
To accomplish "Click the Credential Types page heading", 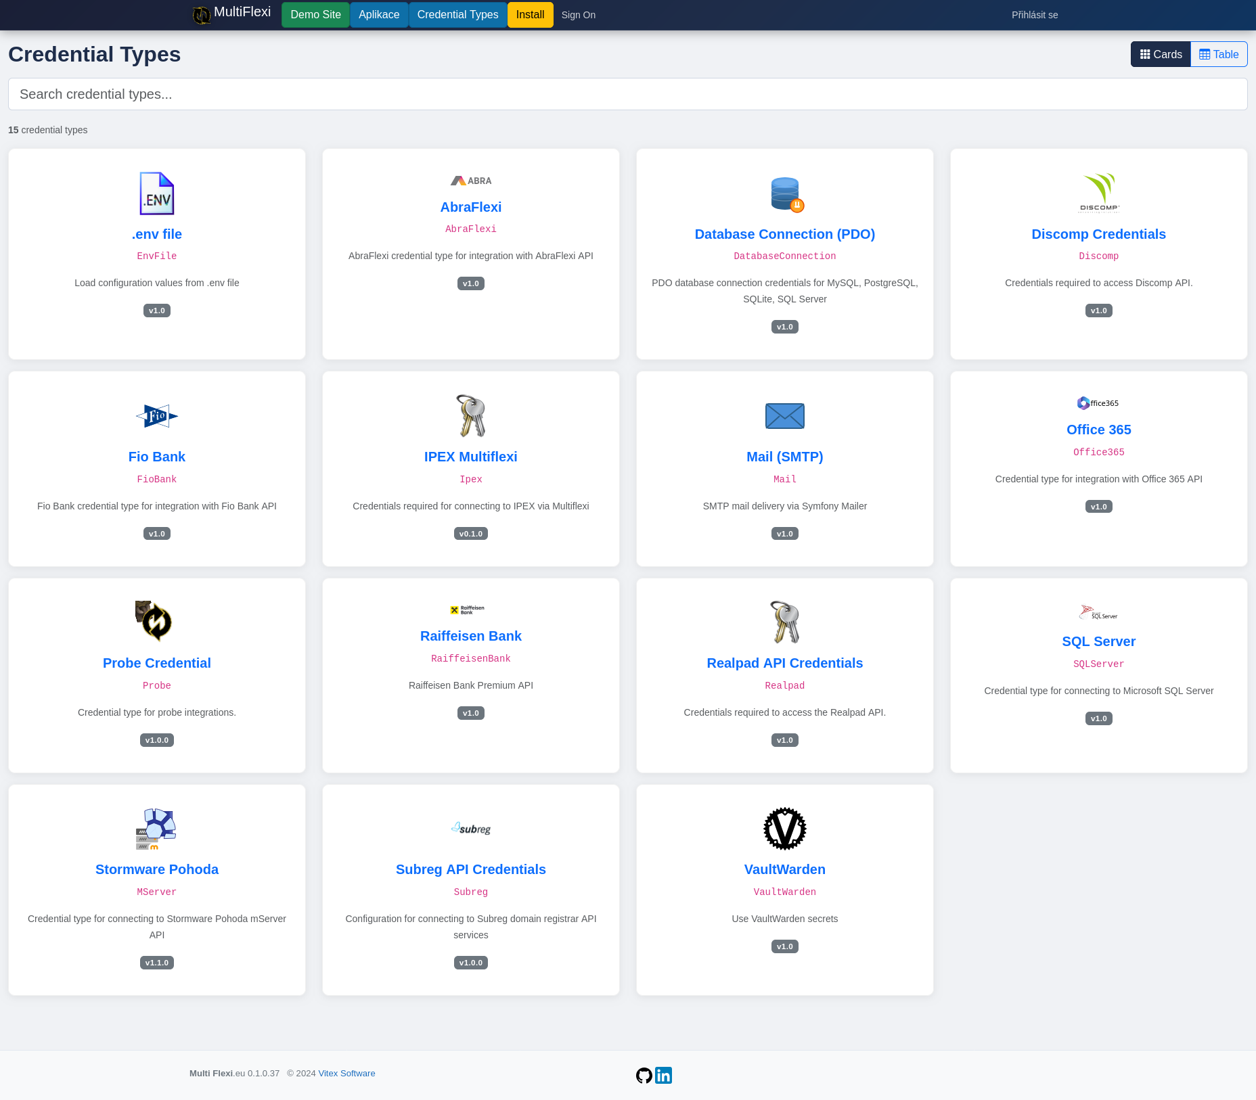I will click(95, 54).
